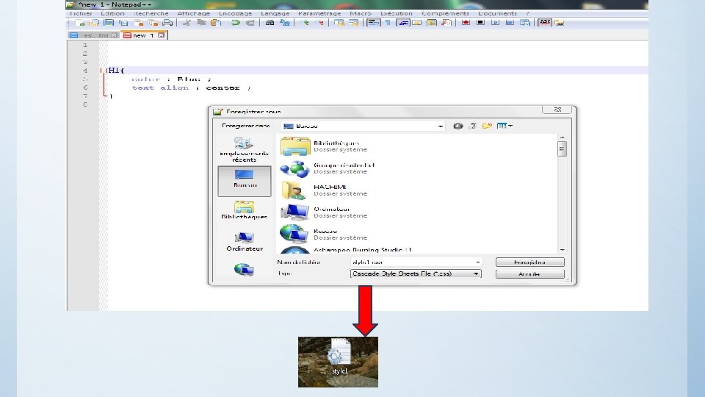Select 'Emplacements récents' in the places bar

(x=244, y=149)
